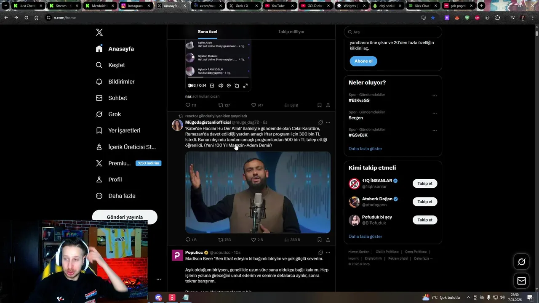View analytics of 53 B views post
Viewport: 539px width, 303px height.
coord(291,105)
